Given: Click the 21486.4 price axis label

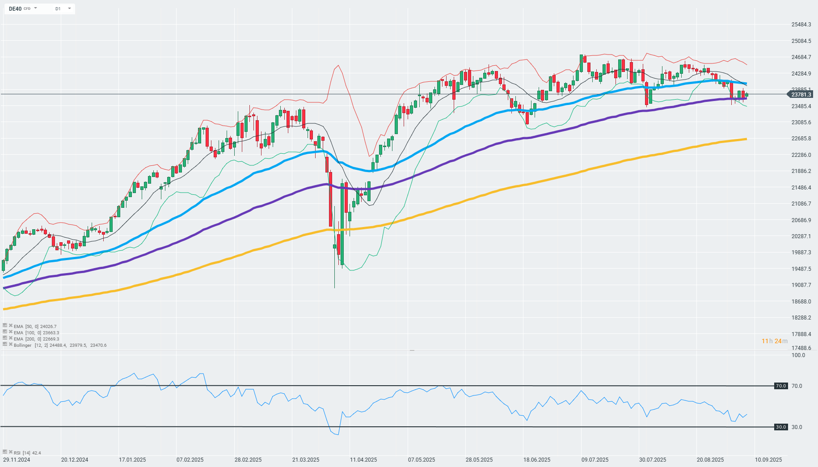Looking at the screenshot, I should tap(801, 188).
